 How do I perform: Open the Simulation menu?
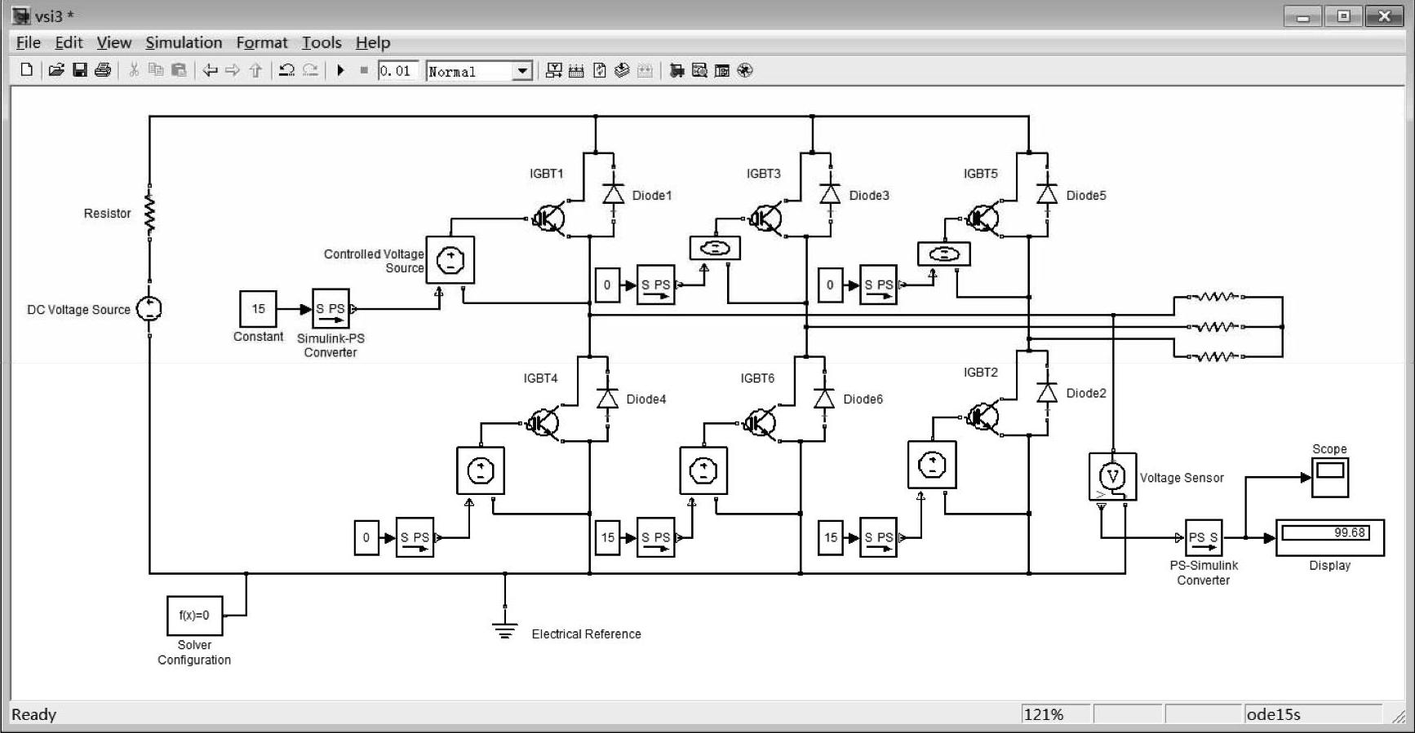point(184,42)
